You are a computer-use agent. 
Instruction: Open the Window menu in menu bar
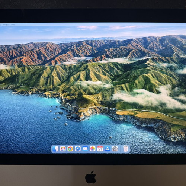click(x=6, y=25)
